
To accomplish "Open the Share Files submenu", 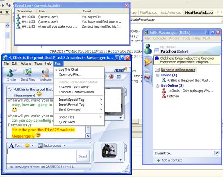I will tap(79, 117).
